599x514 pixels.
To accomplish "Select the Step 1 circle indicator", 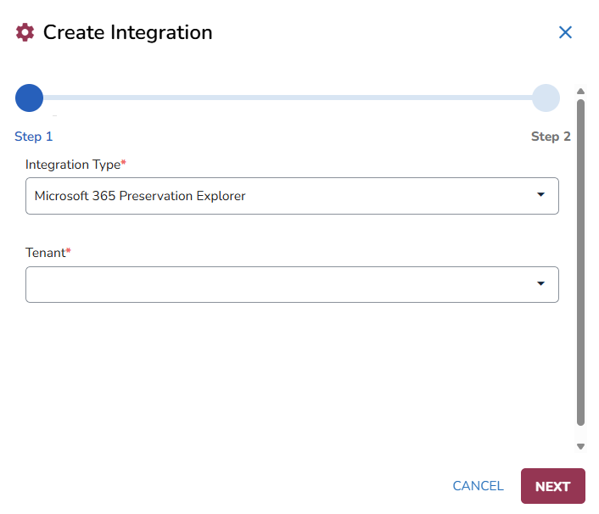I will point(30,98).
